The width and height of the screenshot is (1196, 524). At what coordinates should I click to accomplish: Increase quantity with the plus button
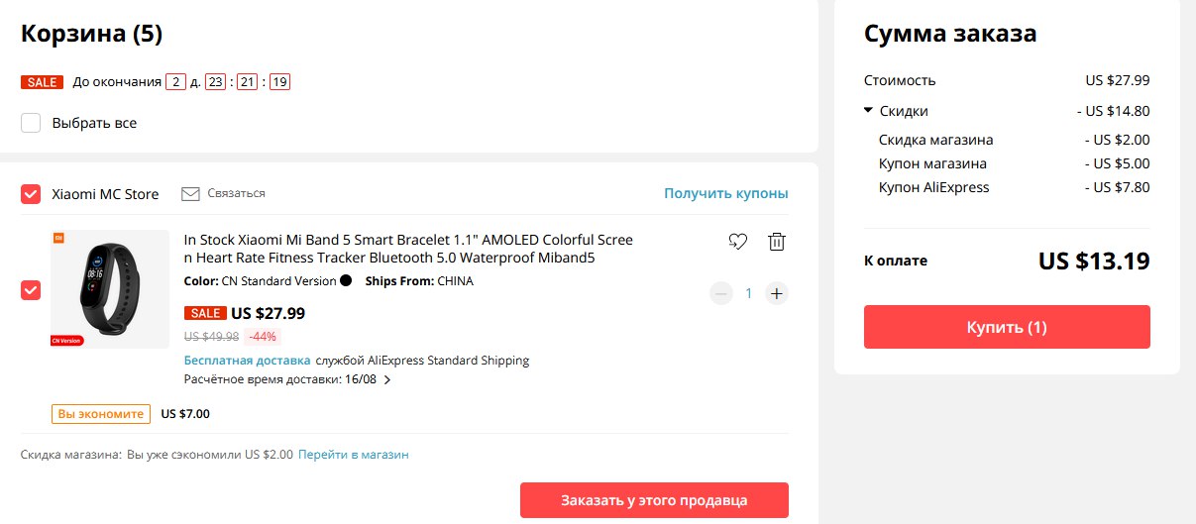click(x=777, y=293)
